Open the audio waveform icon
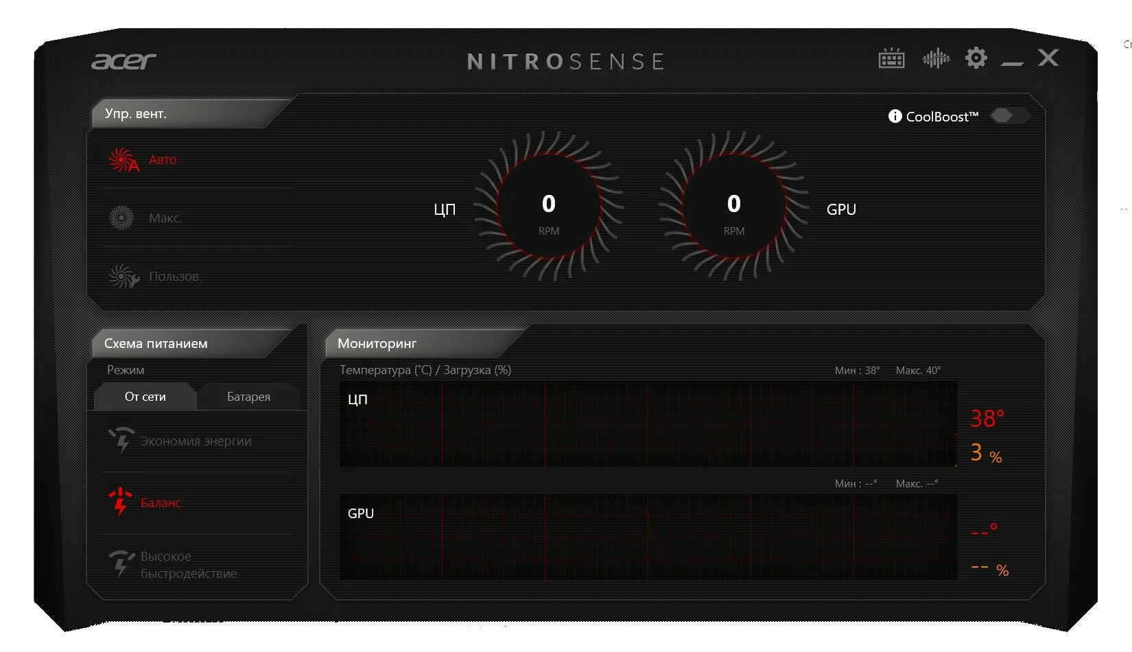The height and width of the screenshot is (652, 1132). click(936, 58)
